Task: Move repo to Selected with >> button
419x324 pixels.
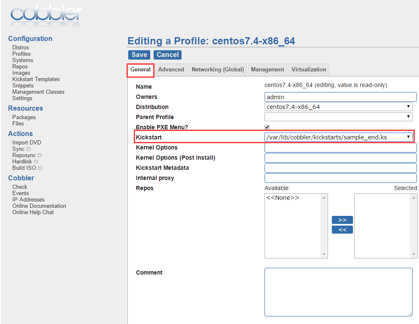Action: tap(342, 220)
